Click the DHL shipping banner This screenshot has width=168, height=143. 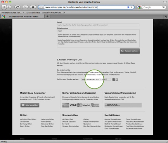123,105
